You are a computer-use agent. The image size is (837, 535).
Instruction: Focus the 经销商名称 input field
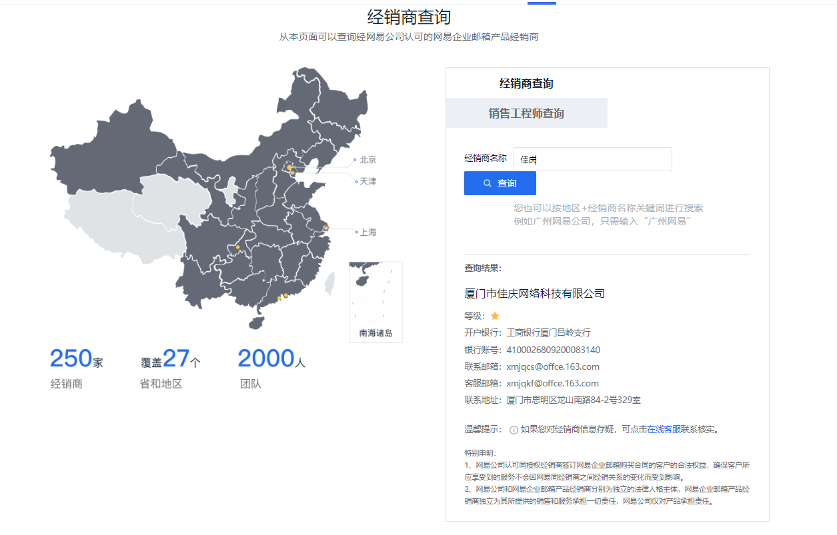click(x=592, y=159)
